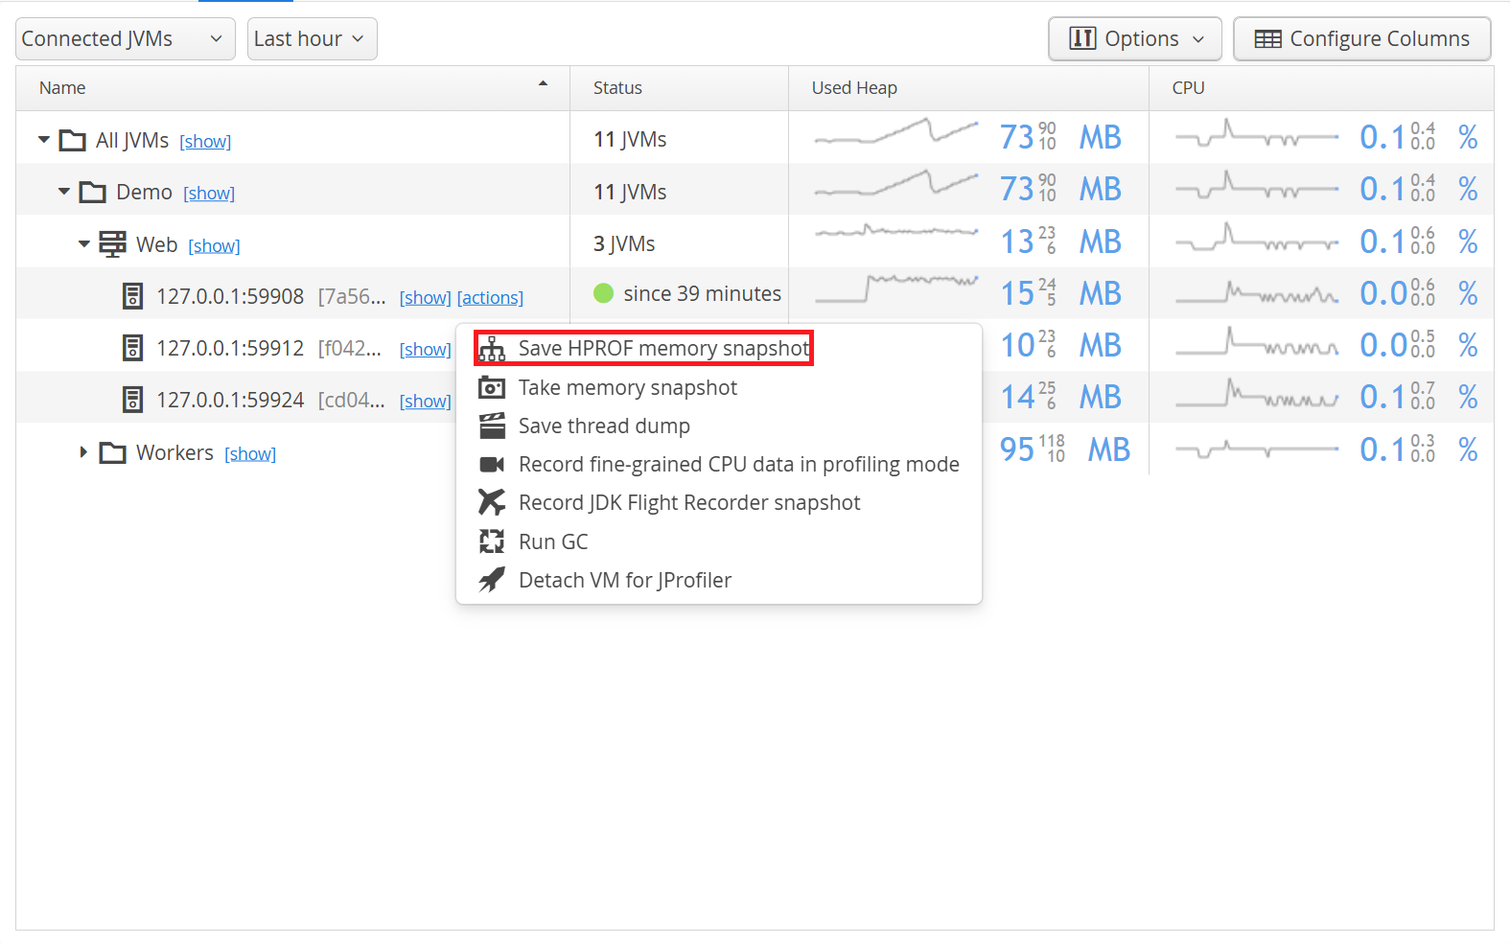Click the show link next to Workers
The image size is (1510, 944).
(250, 454)
